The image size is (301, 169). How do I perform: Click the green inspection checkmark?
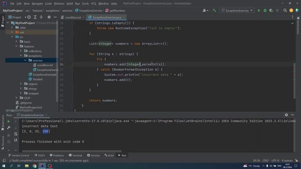click(293, 23)
